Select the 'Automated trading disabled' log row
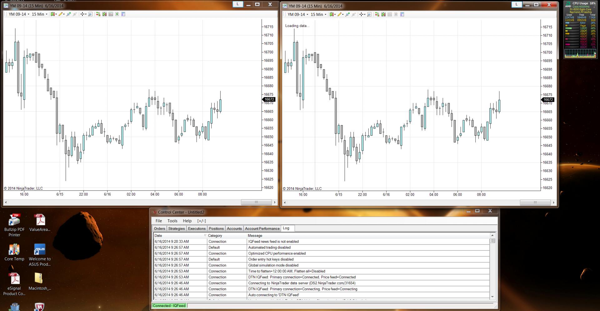This screenshot has width=600, height=311. (321, 247)
